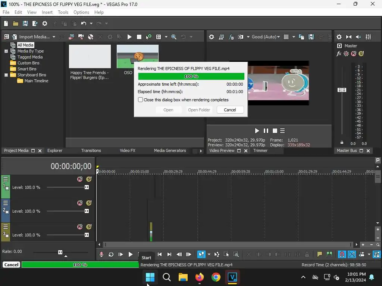
Task: Open File Explorer from the taskbar
Action: click(x=183, y=277)
